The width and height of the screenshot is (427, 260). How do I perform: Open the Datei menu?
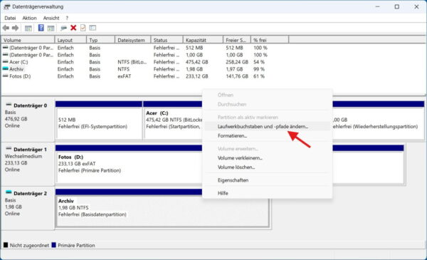(10, 18)
